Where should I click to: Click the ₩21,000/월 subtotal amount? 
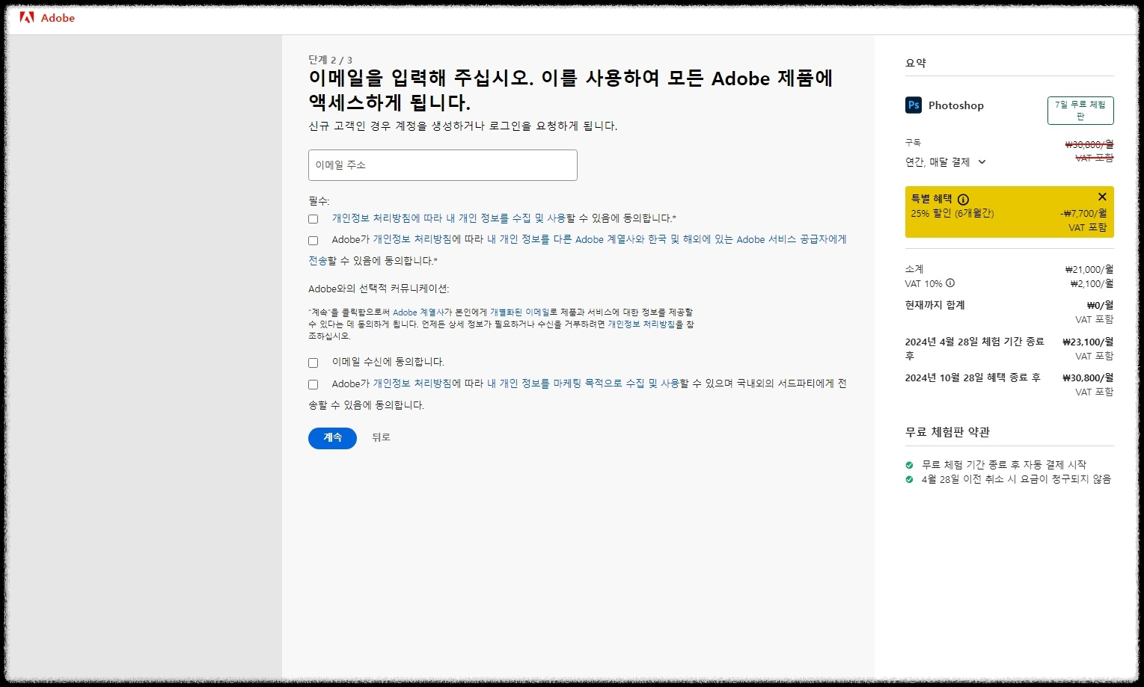click(x=1089, y=269)
